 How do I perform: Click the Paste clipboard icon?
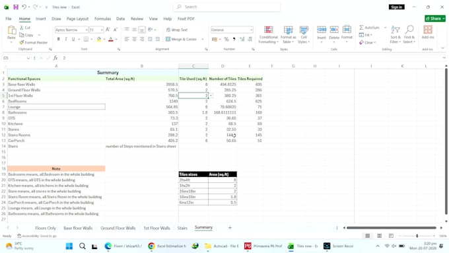click(11, 30)
